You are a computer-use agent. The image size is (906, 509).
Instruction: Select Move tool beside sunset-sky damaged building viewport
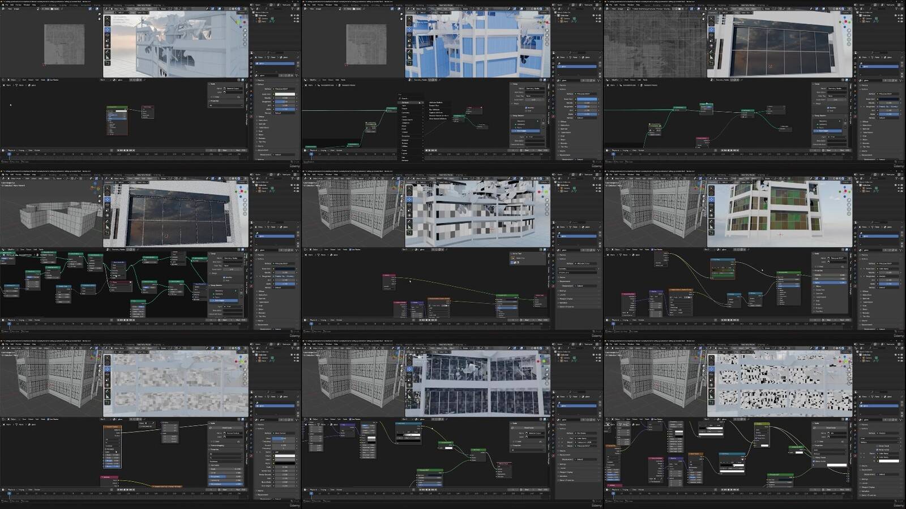[x=108, y=29]
